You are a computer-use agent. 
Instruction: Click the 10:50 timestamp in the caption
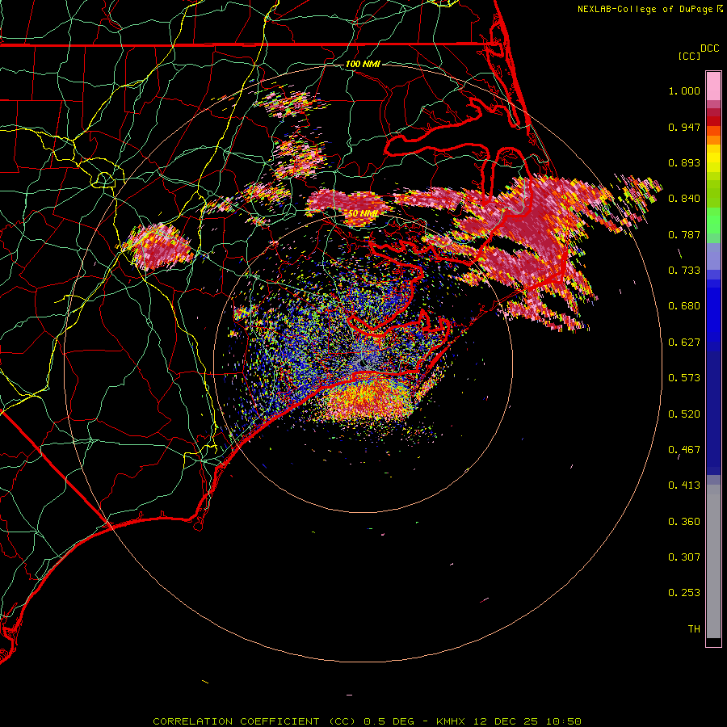tap(563, 721)
